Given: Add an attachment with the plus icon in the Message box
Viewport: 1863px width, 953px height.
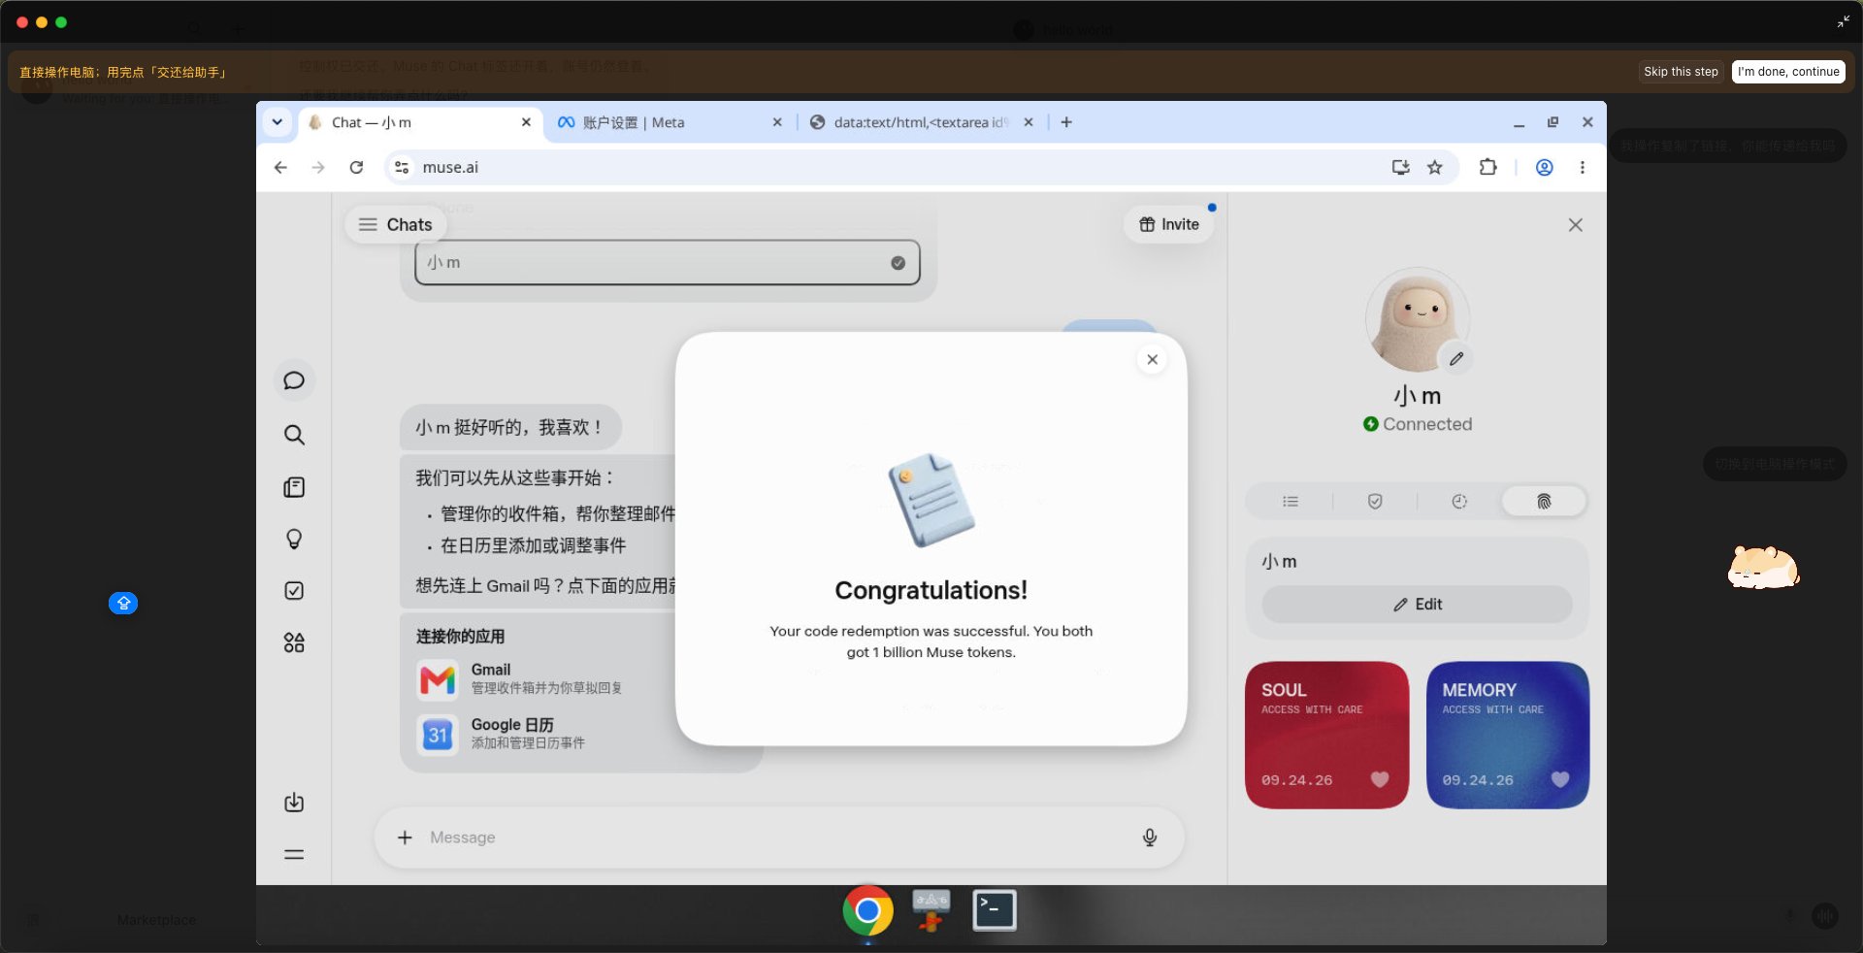Looking at the screenshot, I should click(405, 838).
